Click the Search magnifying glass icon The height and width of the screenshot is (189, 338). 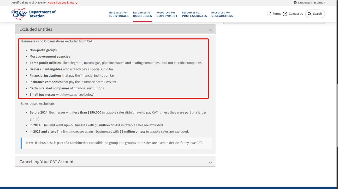tap(309, 14)
